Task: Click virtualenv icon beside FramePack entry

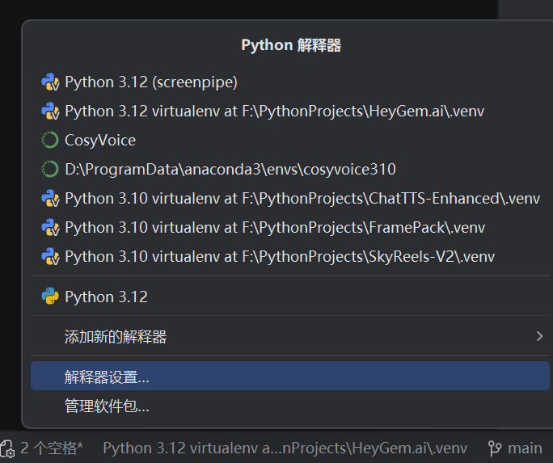Action: (50, 228)
